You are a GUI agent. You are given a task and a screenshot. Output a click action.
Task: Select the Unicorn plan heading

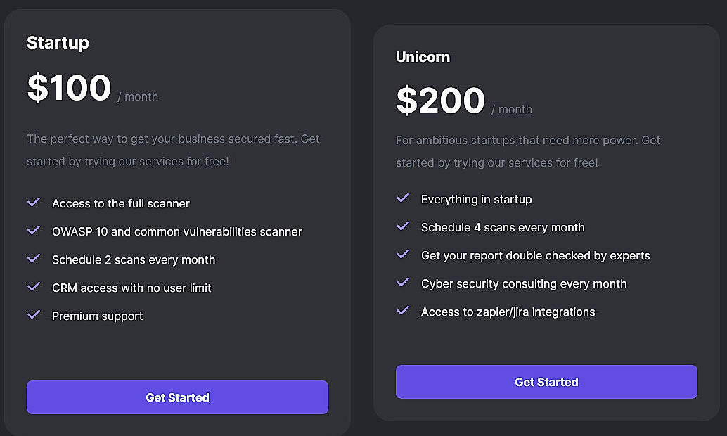click(423, 58)
